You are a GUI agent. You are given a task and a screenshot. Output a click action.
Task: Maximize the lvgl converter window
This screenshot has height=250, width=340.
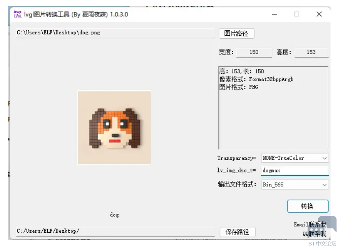(296, 14)
